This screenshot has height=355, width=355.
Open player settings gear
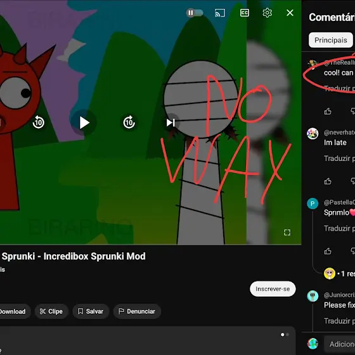coord(267,13)
